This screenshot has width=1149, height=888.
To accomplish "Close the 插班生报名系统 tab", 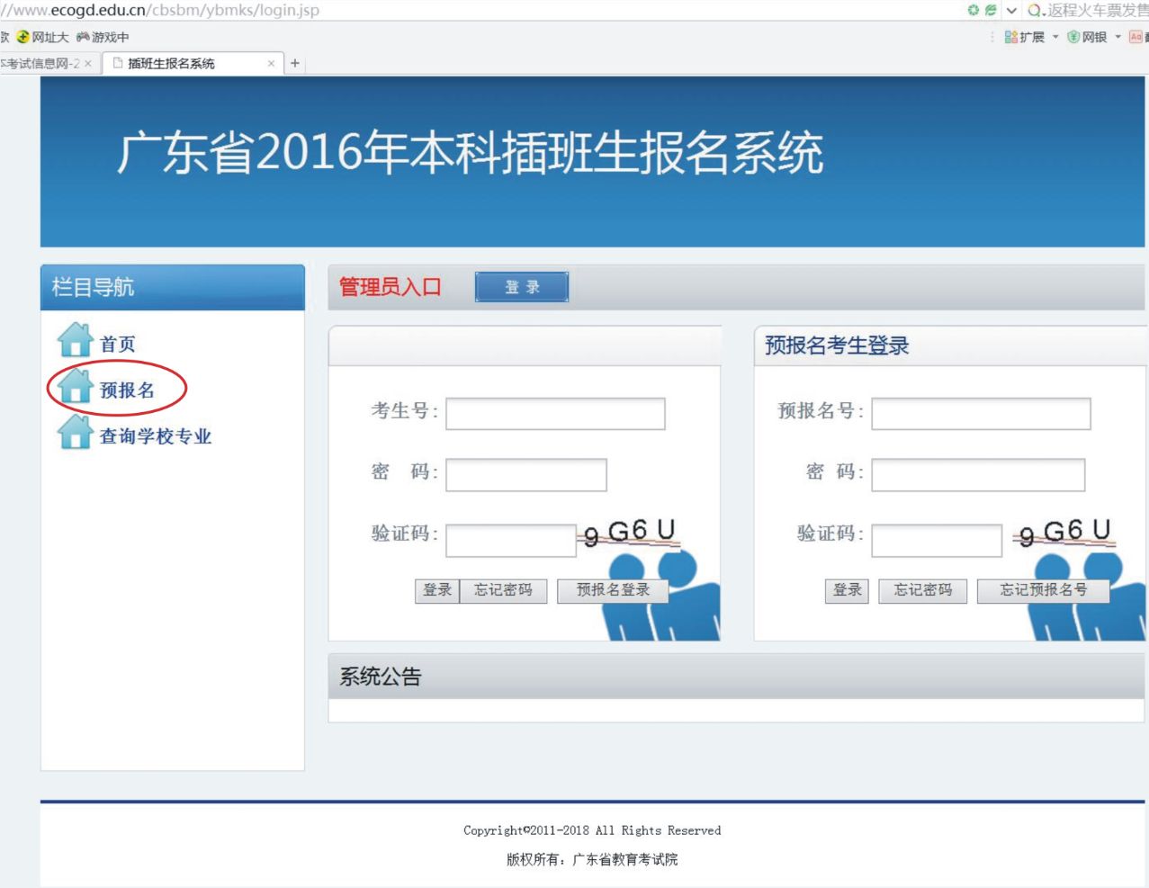I will click(271, 63).
